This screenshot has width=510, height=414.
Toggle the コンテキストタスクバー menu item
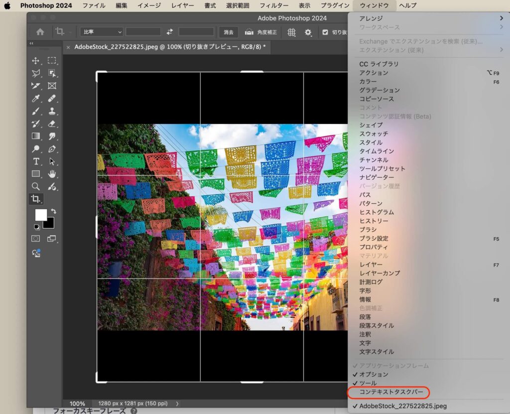[x=391, y=393]
